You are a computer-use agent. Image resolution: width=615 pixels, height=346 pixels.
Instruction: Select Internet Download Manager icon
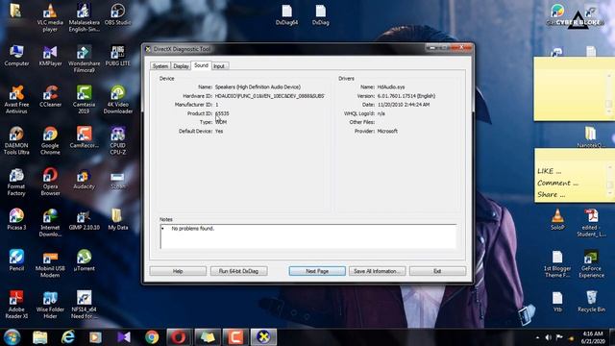(50, 223)
